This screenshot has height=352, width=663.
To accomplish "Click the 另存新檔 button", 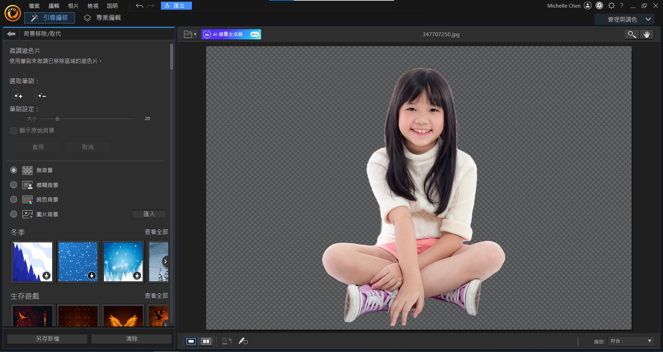I will click(x=47, y=339).
